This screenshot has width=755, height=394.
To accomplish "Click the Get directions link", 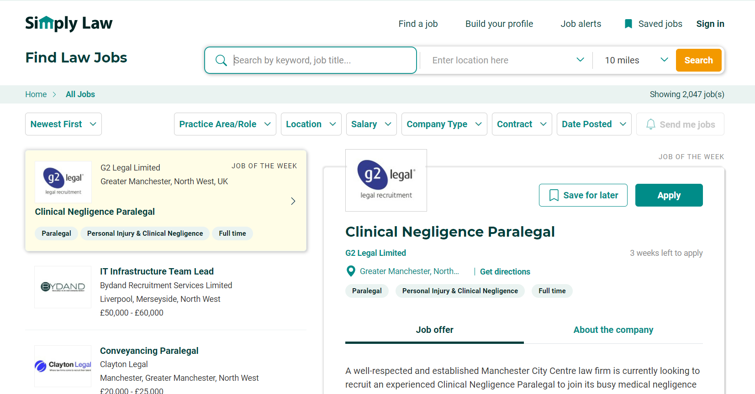I will point(505,271).
